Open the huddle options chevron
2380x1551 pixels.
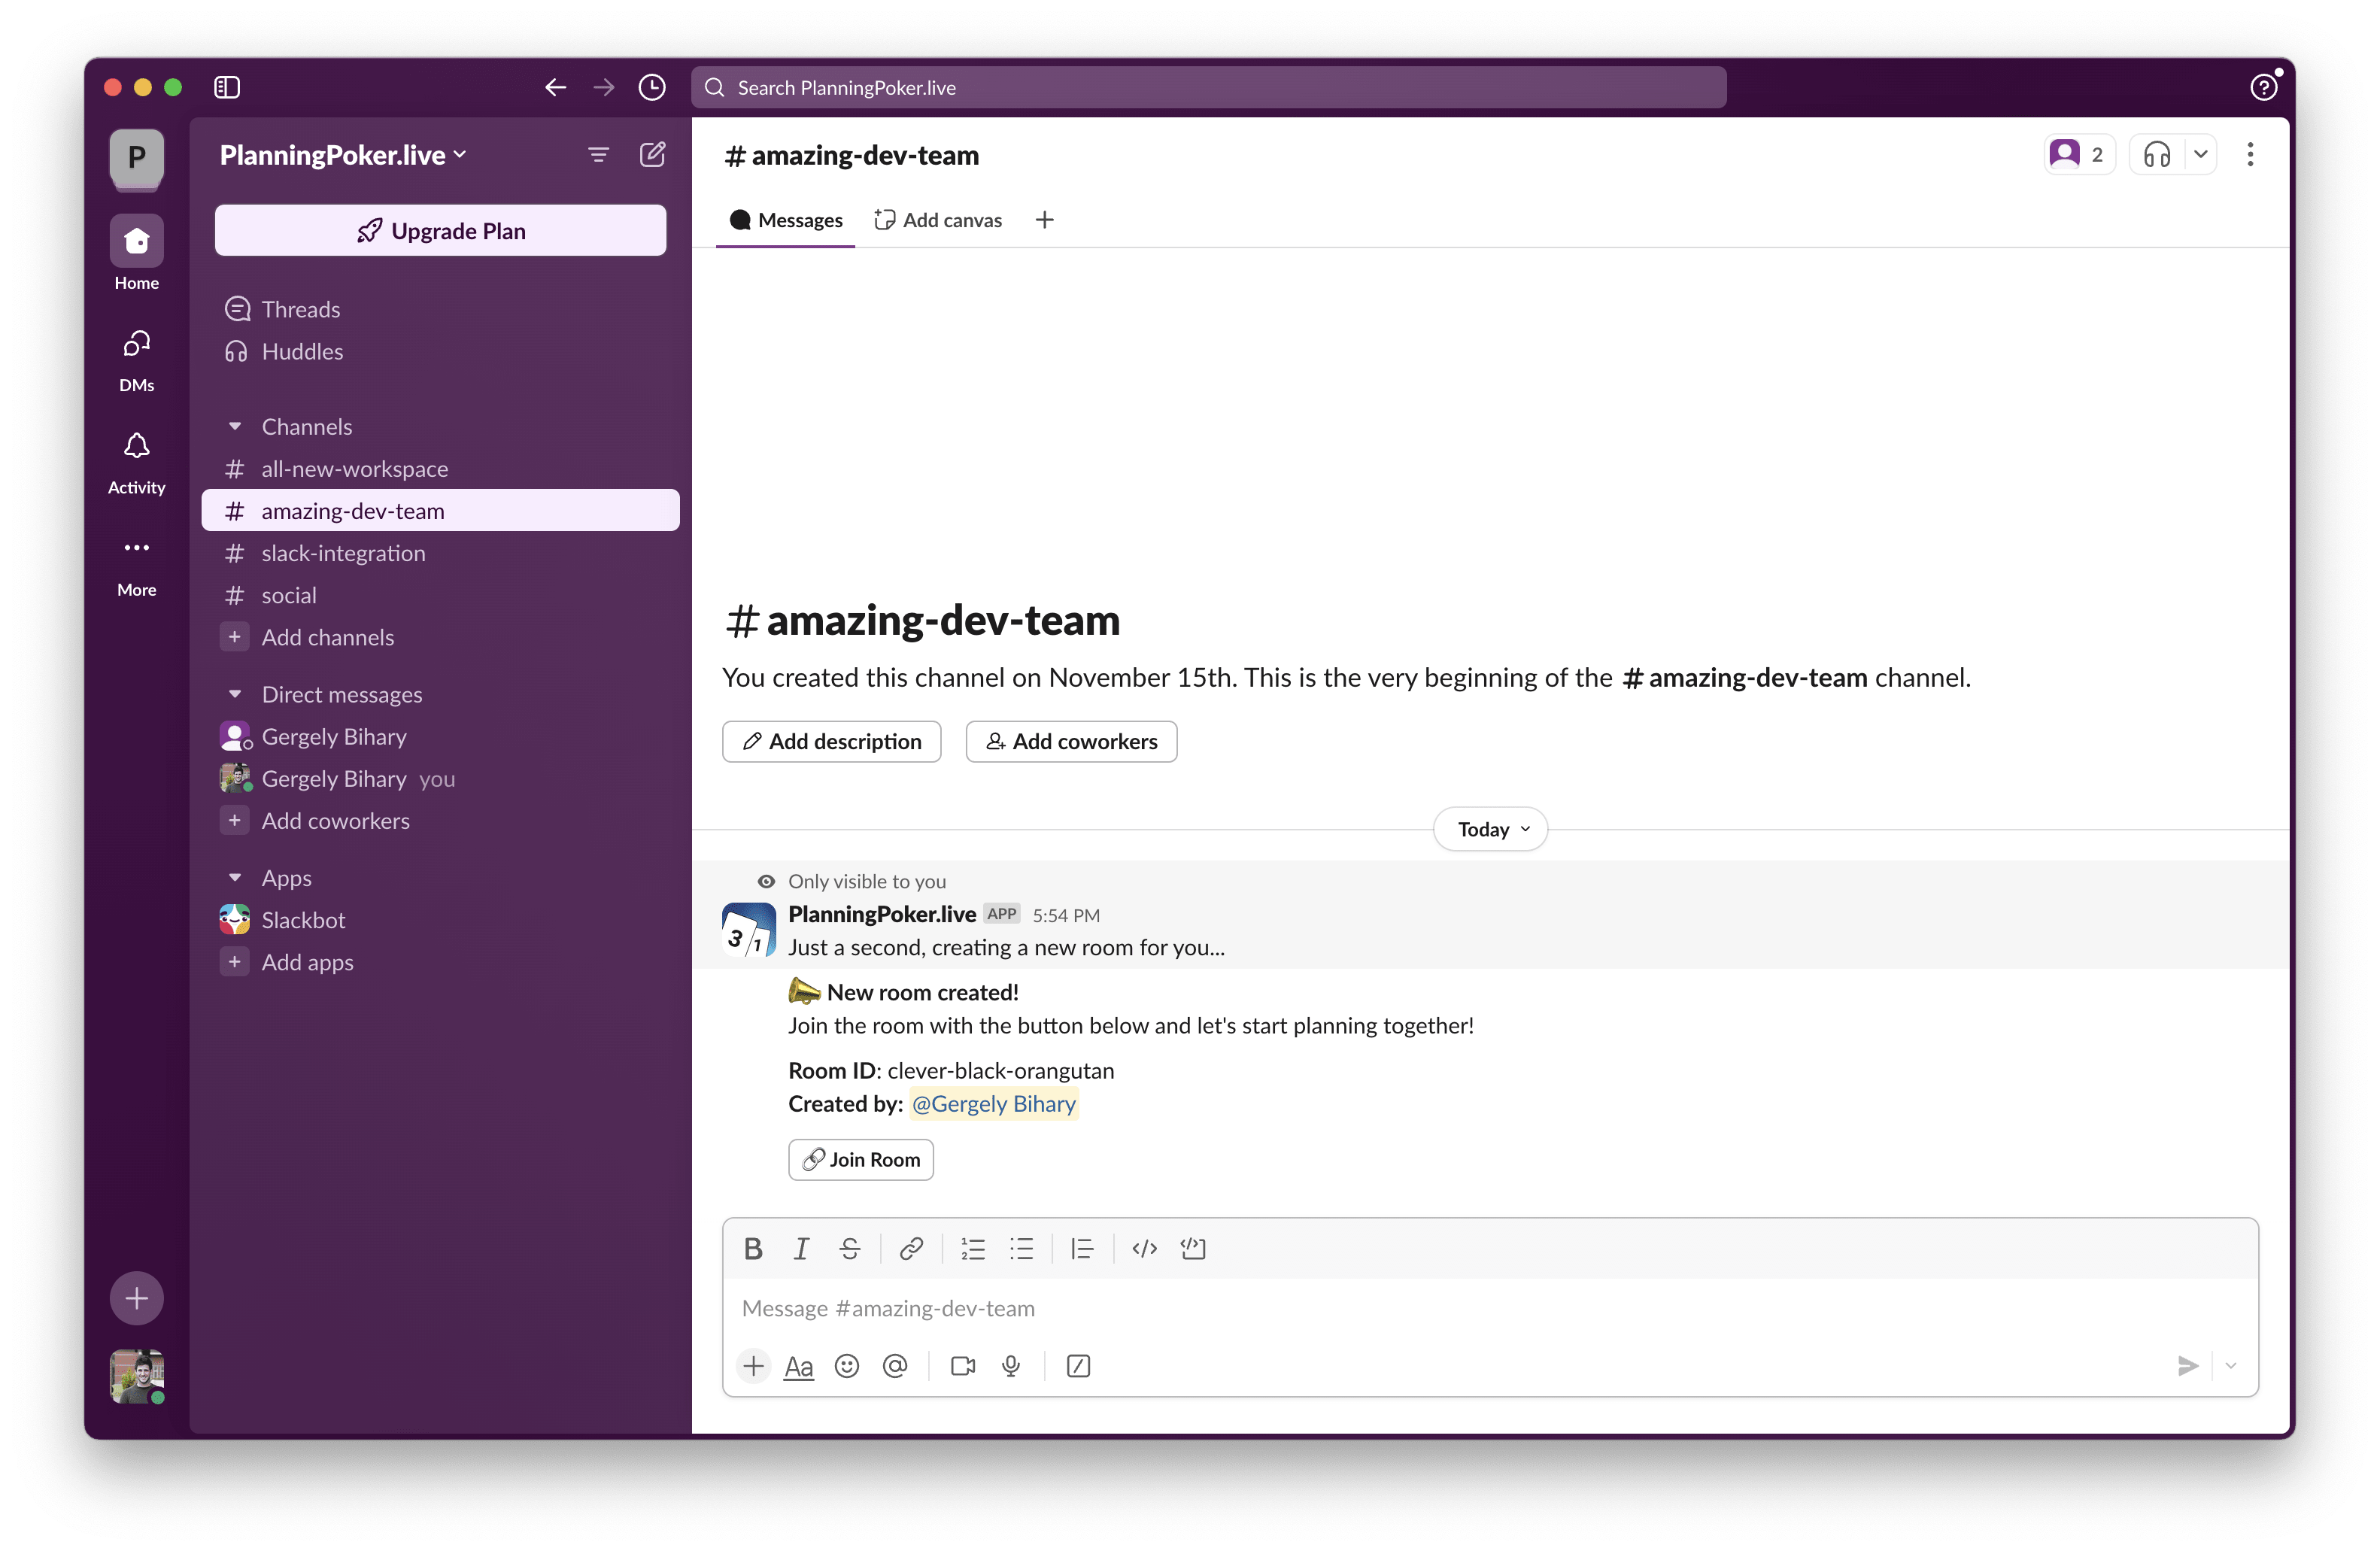pyautogui.click(x=2200, y=155)
